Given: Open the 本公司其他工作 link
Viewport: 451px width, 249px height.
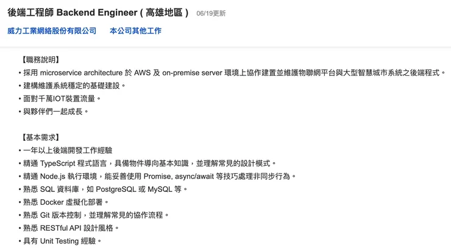Looking at the screenshot, I should [x=135, y=31].
